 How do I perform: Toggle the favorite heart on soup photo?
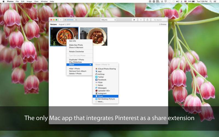click(52, 29)
